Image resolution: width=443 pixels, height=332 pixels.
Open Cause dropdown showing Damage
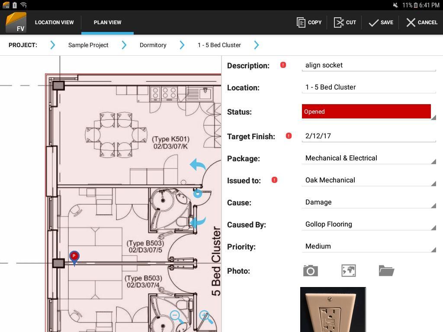pyautogui.click(x=369, y=202)
